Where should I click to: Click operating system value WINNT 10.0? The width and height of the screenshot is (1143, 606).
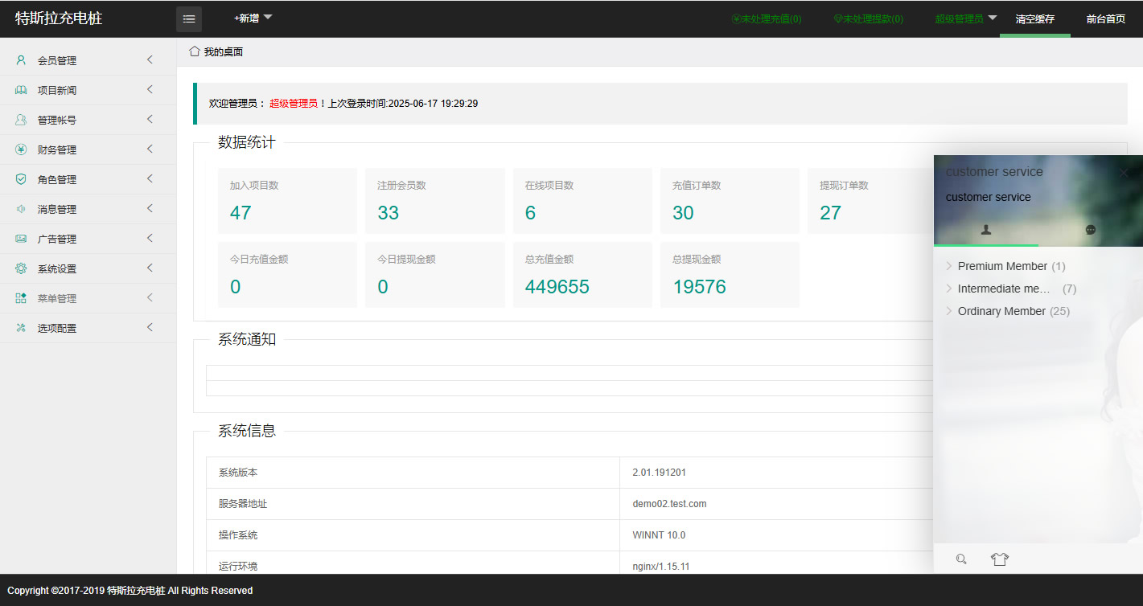[x=659, y=535]
